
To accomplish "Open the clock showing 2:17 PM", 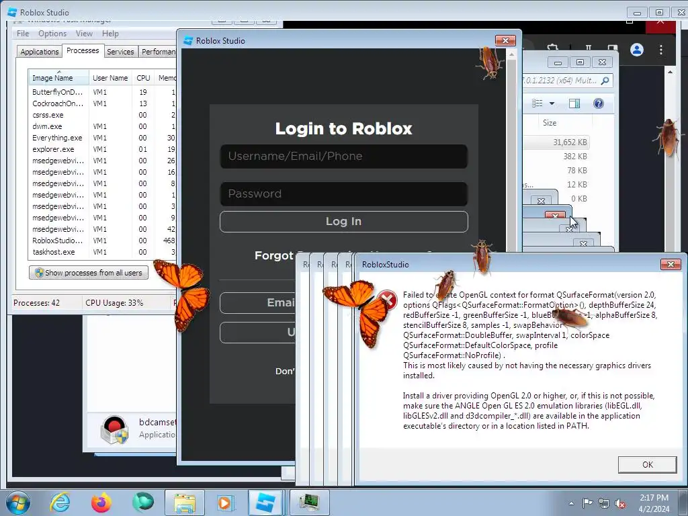I will 654,503.
